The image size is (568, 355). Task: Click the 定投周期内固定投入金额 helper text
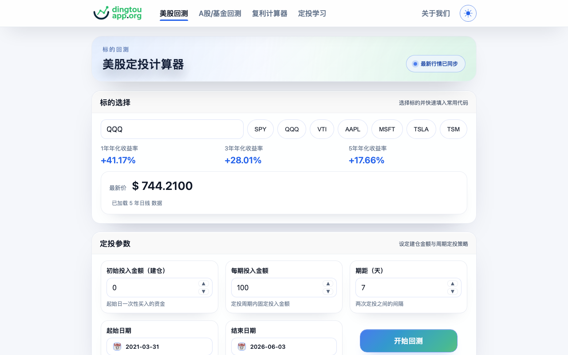coord(260,304)
